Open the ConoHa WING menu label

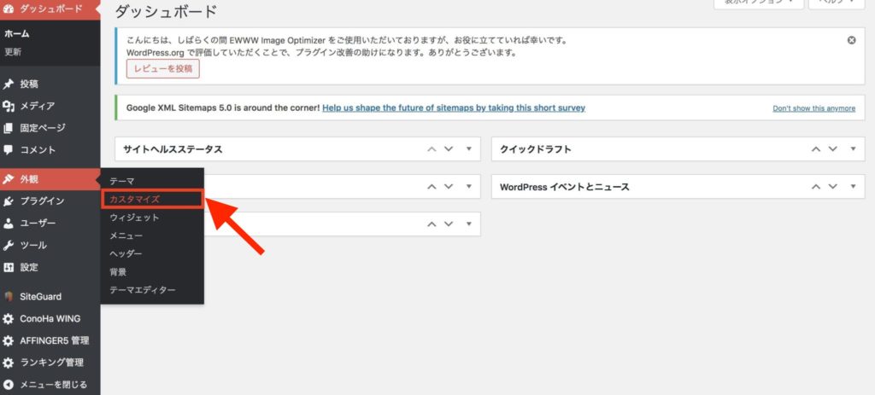tap(50, 319)
